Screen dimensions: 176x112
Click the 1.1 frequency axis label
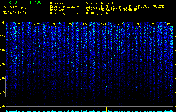click(x=2, y=36)
